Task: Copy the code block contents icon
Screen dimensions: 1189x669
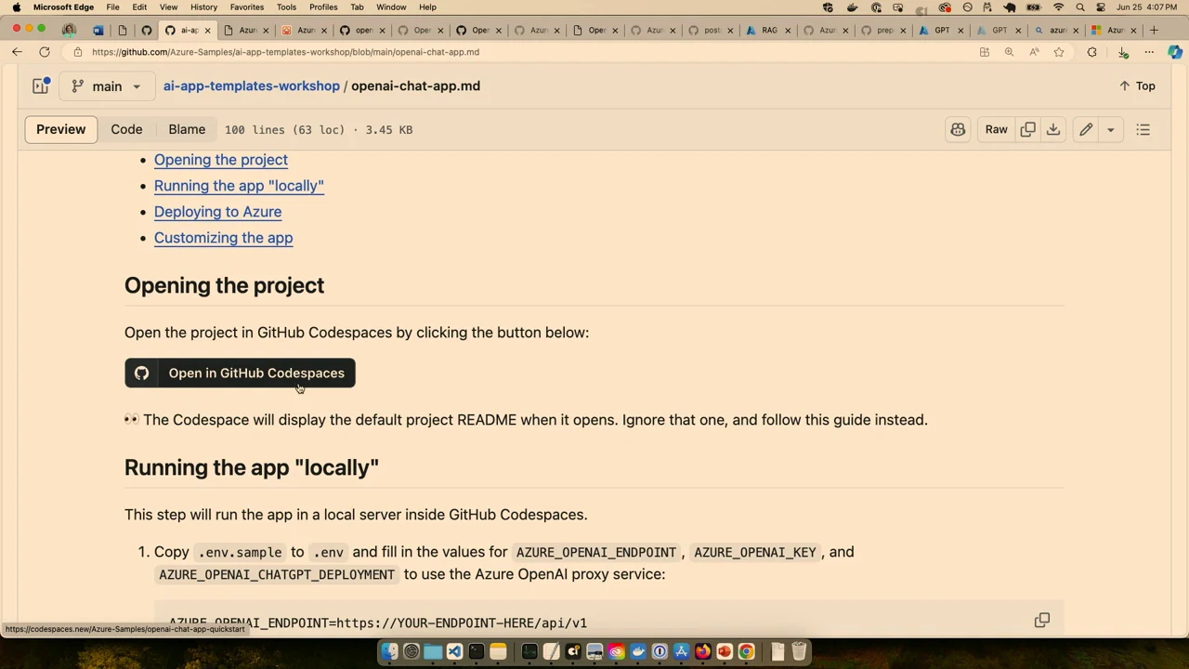Action: (x=1042, y=620)
